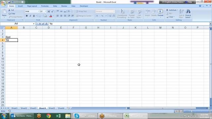Click the Cut scissors icon
Screen dimensions: 212x119
tap(9, 10)
